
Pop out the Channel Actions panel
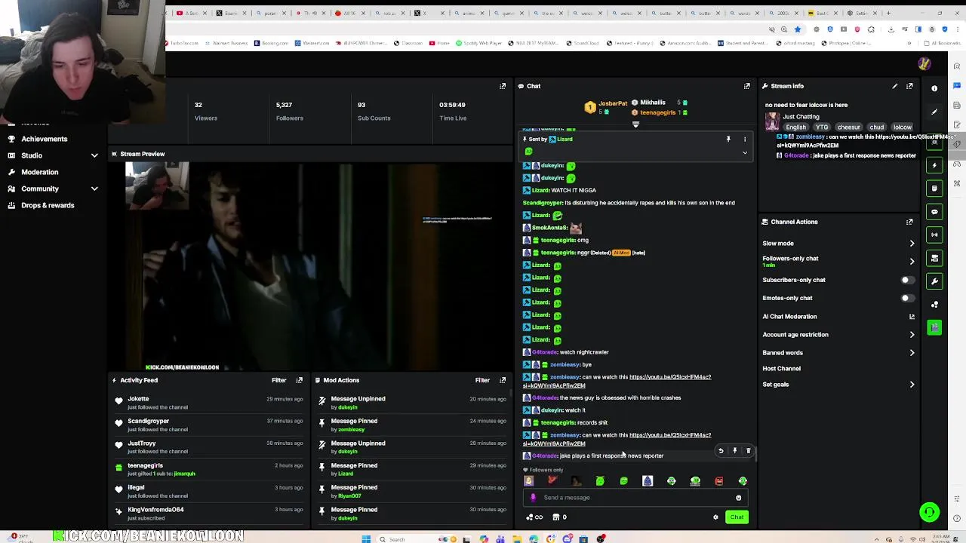pyautogui.click(x=909, y=222)
